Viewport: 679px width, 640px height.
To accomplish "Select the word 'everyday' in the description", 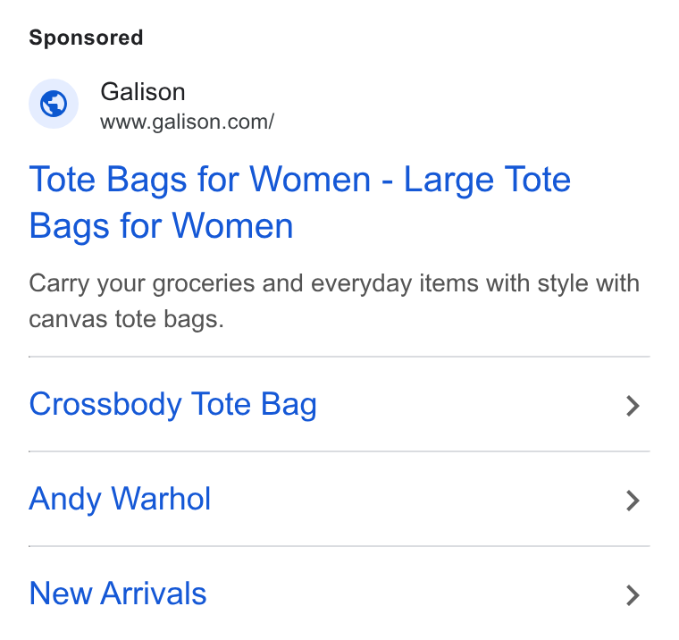I will [361, 284].
